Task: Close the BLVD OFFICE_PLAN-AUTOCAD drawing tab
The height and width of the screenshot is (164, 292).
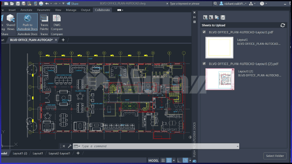Action: [x=56, y=40]
